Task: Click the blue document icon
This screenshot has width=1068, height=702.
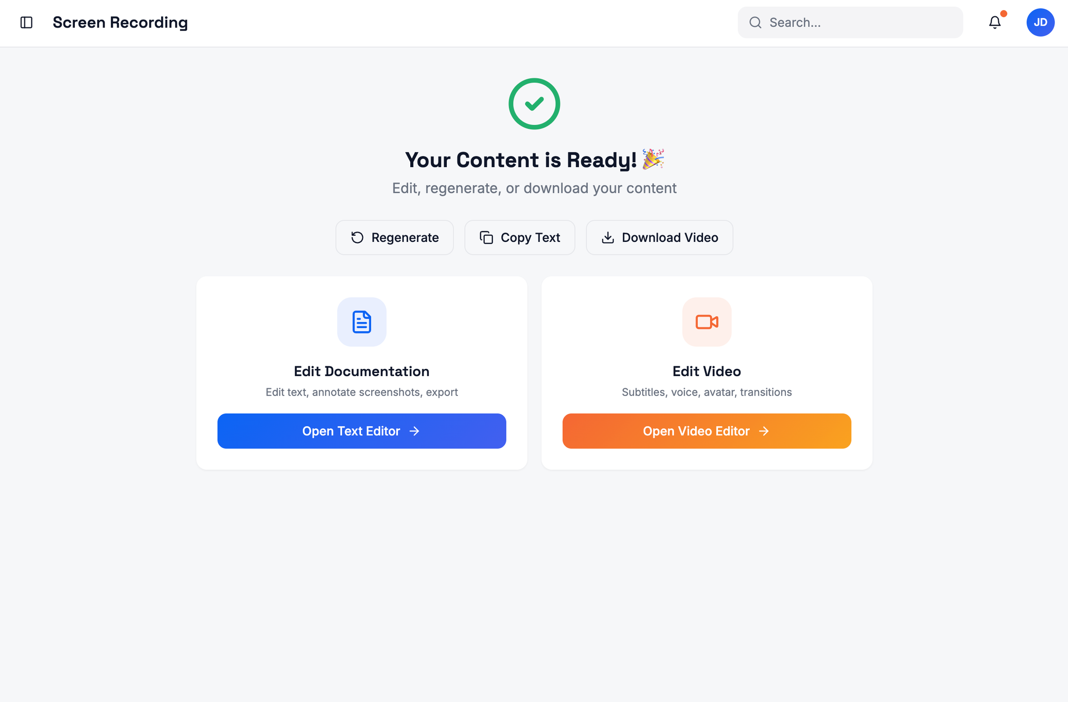Action: point(362,322)
